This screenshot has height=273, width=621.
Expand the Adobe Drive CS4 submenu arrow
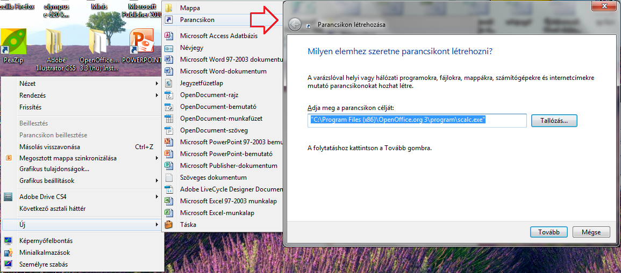(157, 196)
